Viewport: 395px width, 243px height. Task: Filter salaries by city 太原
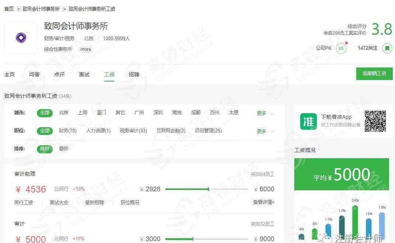click(x=233, y=112)
